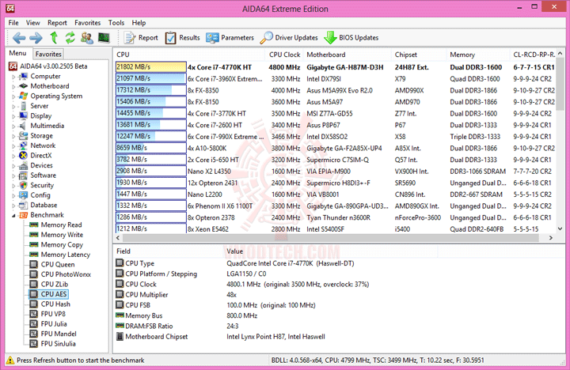Select the Storage tree icon
Screen dimensions: 570x370
[x=23, y=136]
